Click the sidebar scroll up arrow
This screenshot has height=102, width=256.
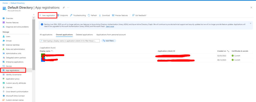34,18
